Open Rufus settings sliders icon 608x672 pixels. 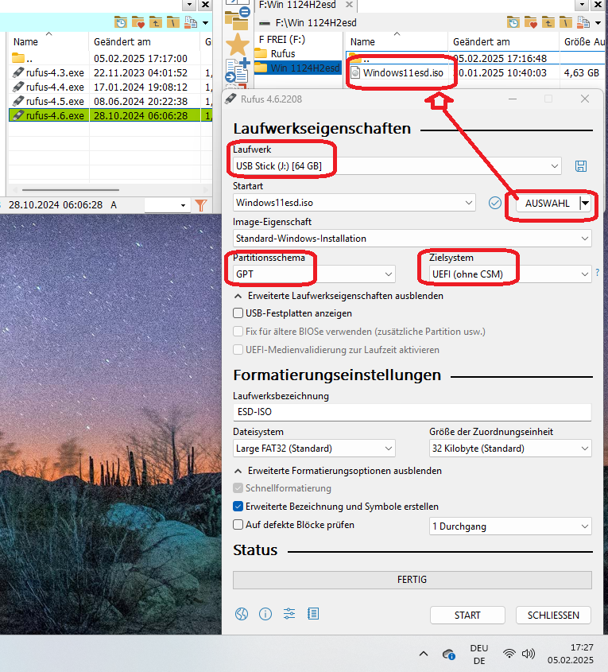pyautogui.click(x=289, y=614)
